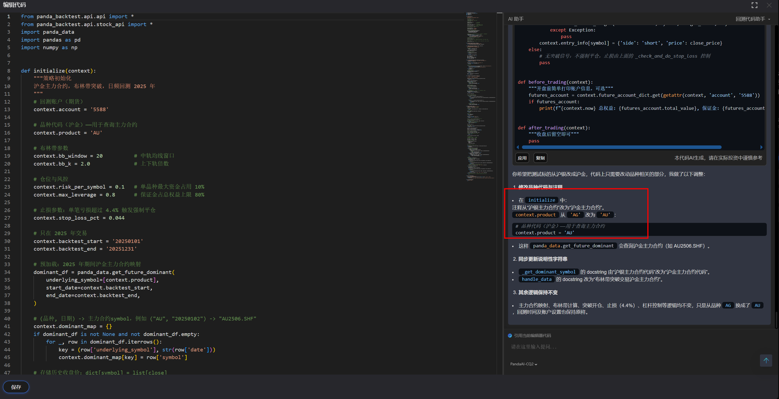779x399 pixels.
Task: Place cursor on import numpy as np
Action: coord(49,48)
